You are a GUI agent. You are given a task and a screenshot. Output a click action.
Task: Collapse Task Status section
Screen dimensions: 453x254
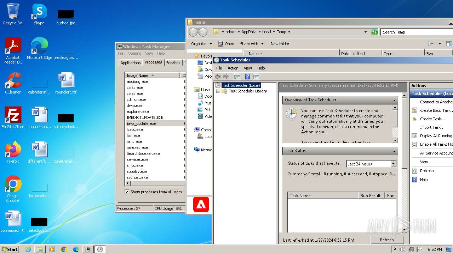tap(394, 151)
